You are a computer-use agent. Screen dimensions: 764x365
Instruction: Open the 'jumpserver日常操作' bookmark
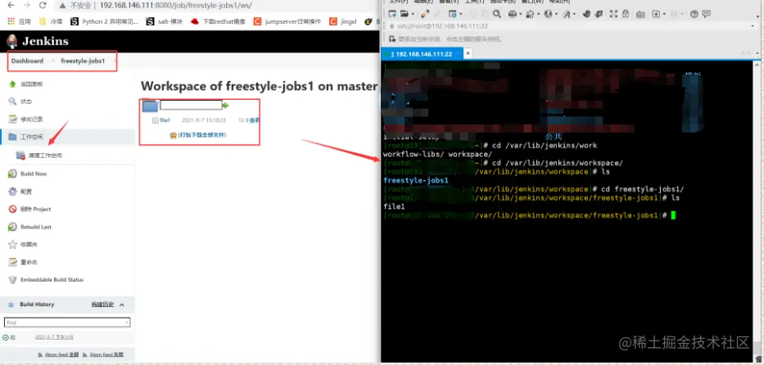click(287, 21)
